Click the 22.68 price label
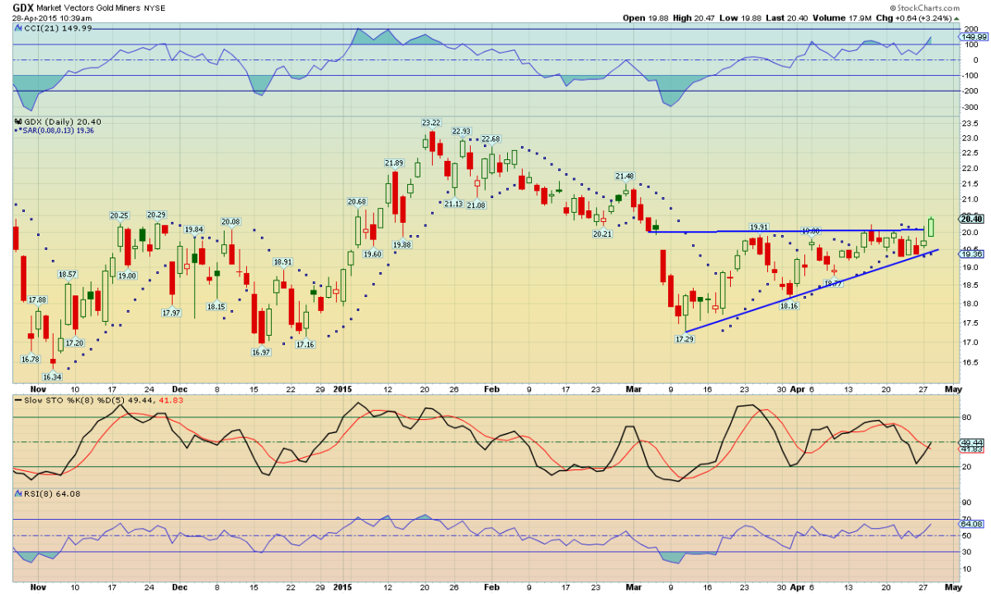 tap(491, 139)
